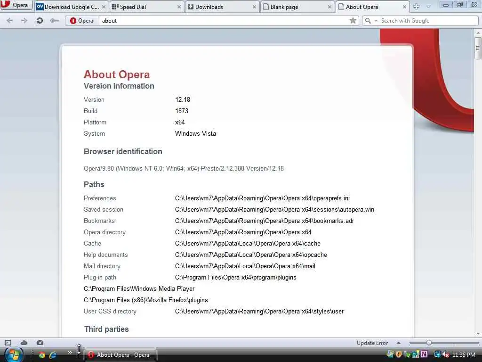Open the Opera main menu button

[x=16, y=5]
